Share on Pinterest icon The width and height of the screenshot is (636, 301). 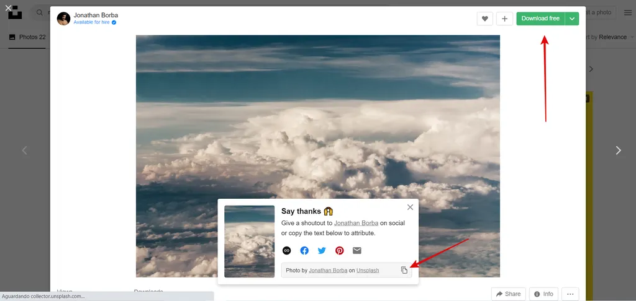340,250
